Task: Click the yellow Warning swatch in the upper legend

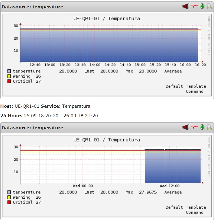Action: coord(9,76)
